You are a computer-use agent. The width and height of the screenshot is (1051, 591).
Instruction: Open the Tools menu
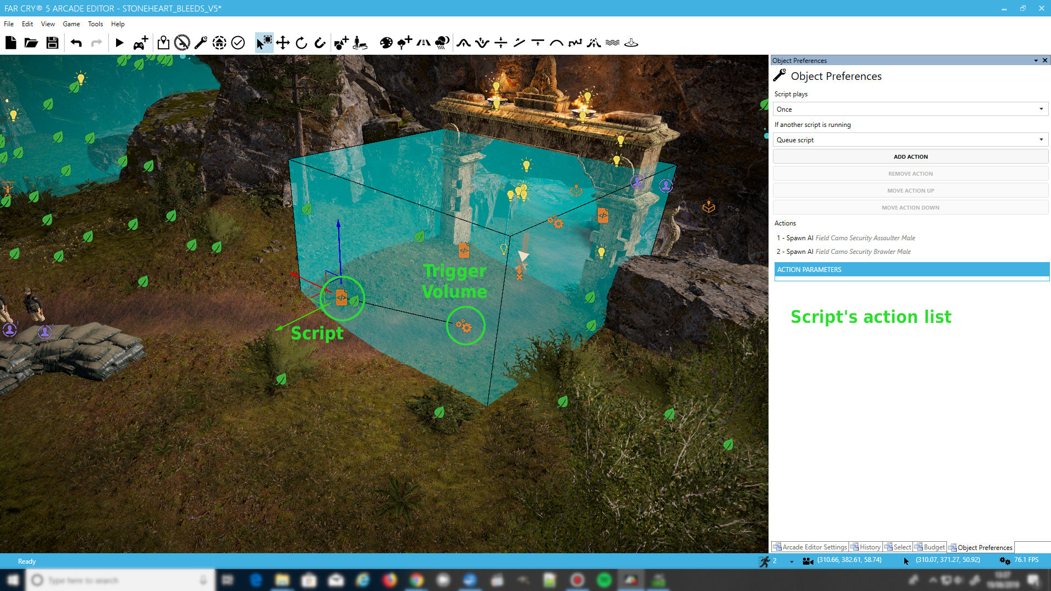[95, 24]
